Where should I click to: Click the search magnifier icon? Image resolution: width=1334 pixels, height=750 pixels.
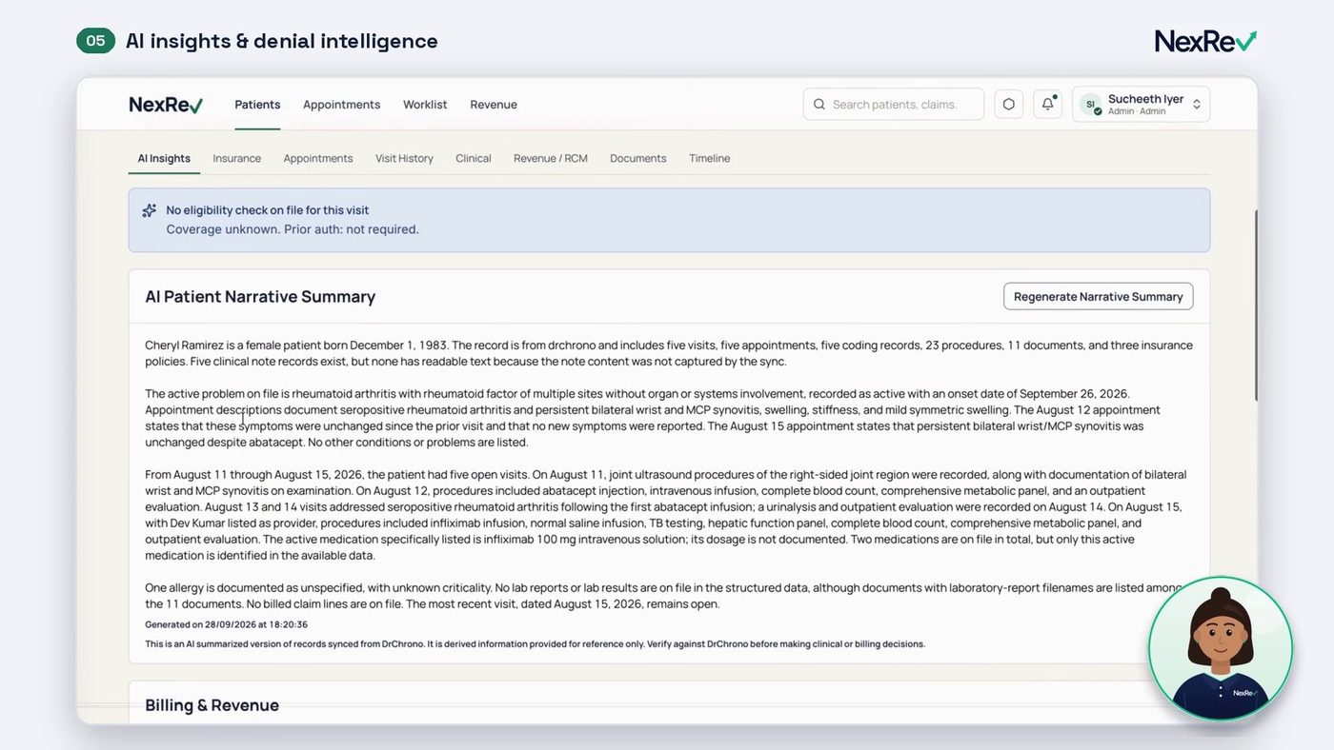(819, 105)
